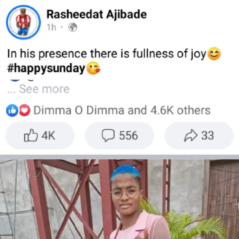Tap the blue like reaction icon

point(12,110)
